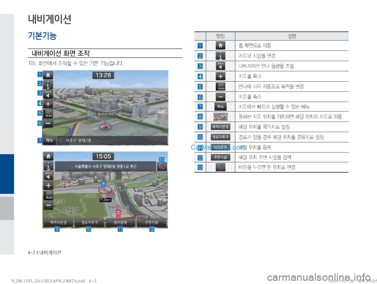The image size is (377, 284).
Task: Click the crosshair thumbnail in the table
Action: (x=220, y=117)
